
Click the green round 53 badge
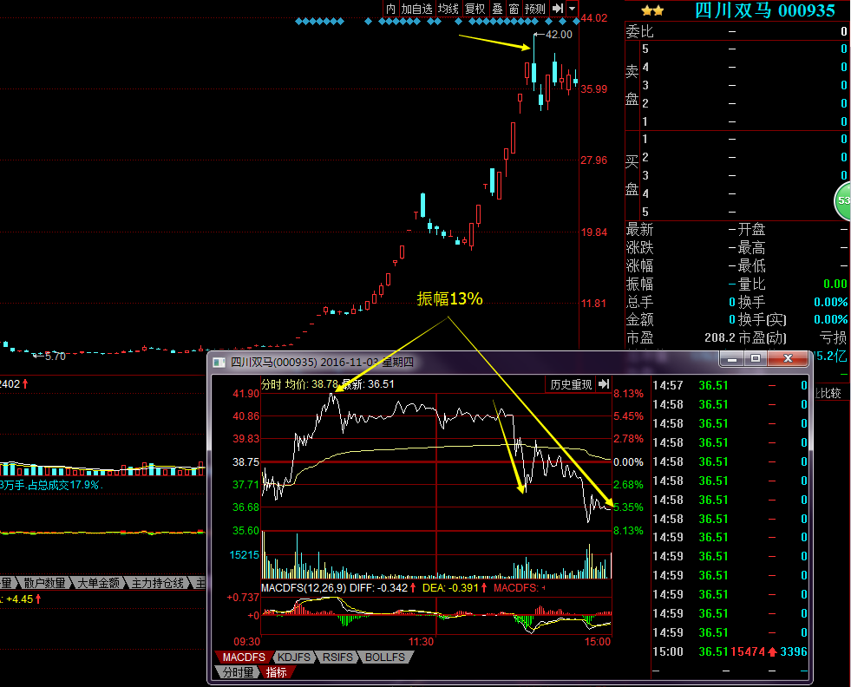(x=843, y=200)
